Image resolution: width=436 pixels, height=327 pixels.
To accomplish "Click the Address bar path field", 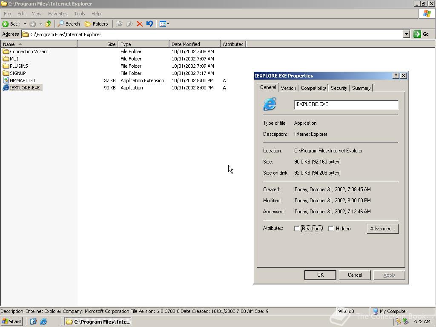I will [x=212, y=34].
